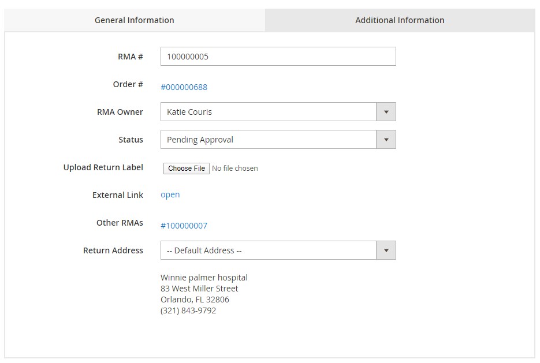Click the Return Address dropdown arrow icon
This screenshot has height=363, width=540.
[x=386, y=250]
